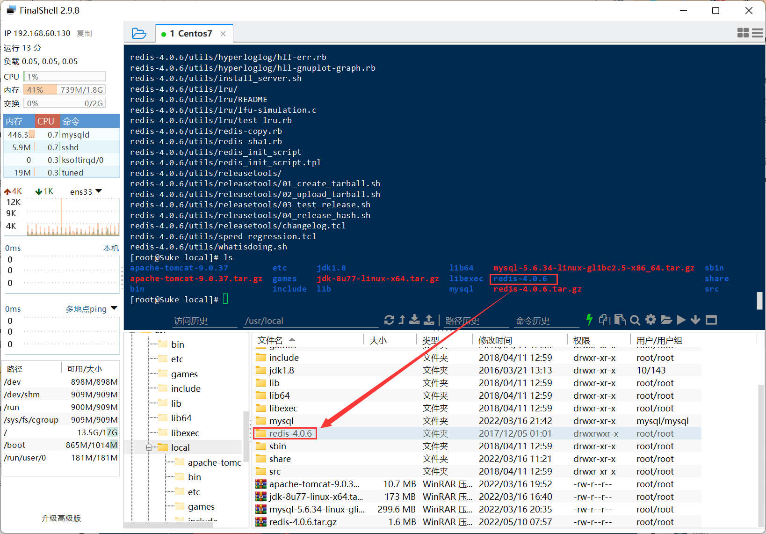Screen dimensions: 766x534
Task: Select the local folder in directory tree
Action: (180, 447)
